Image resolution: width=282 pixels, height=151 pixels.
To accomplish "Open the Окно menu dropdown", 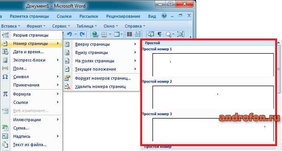I will click(111, 26).
